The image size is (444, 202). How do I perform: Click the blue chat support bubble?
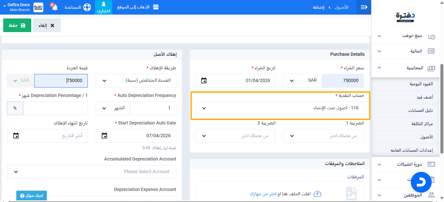click(x=421, y=183)
